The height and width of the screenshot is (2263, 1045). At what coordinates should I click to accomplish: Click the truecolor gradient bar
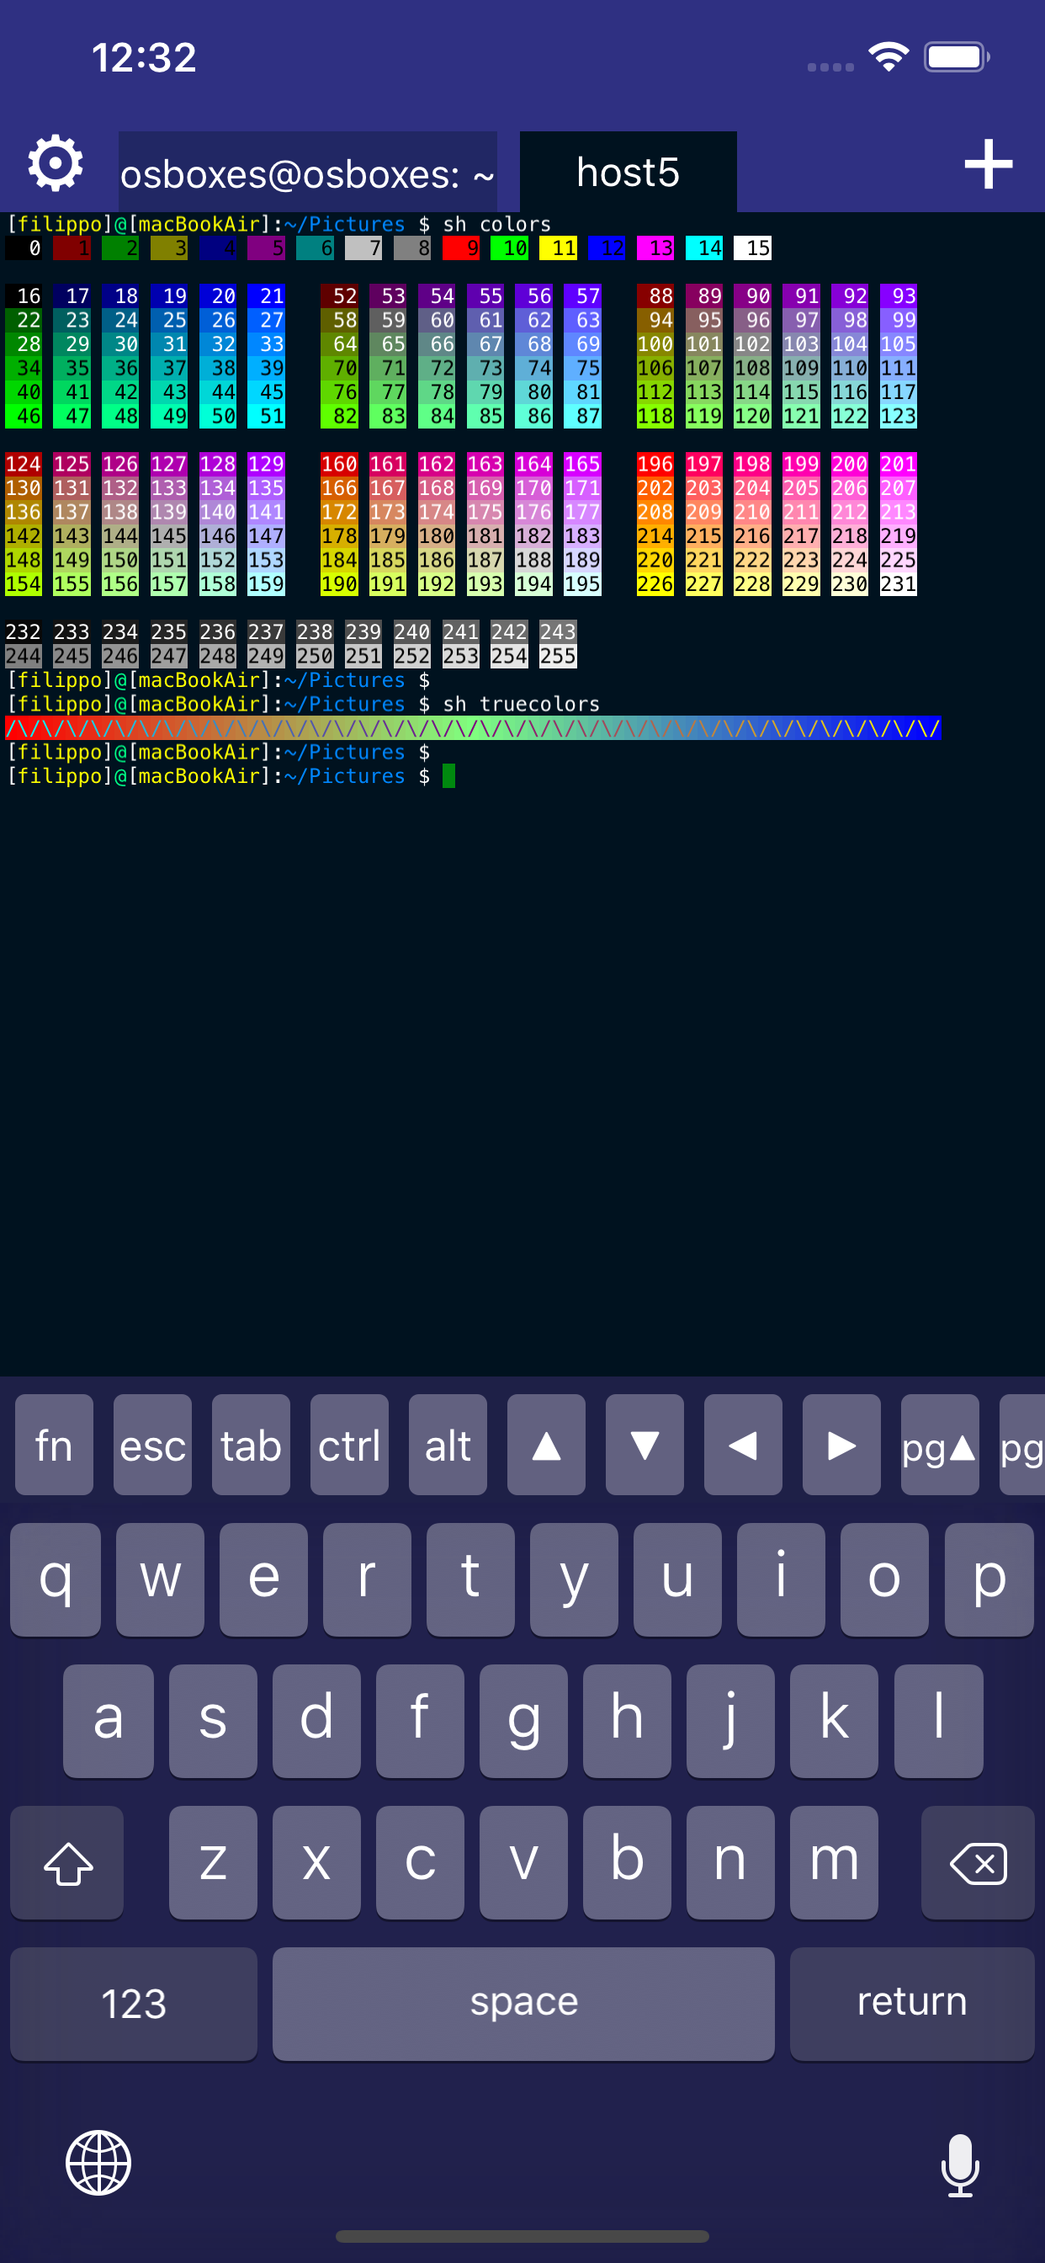(473, 728)
